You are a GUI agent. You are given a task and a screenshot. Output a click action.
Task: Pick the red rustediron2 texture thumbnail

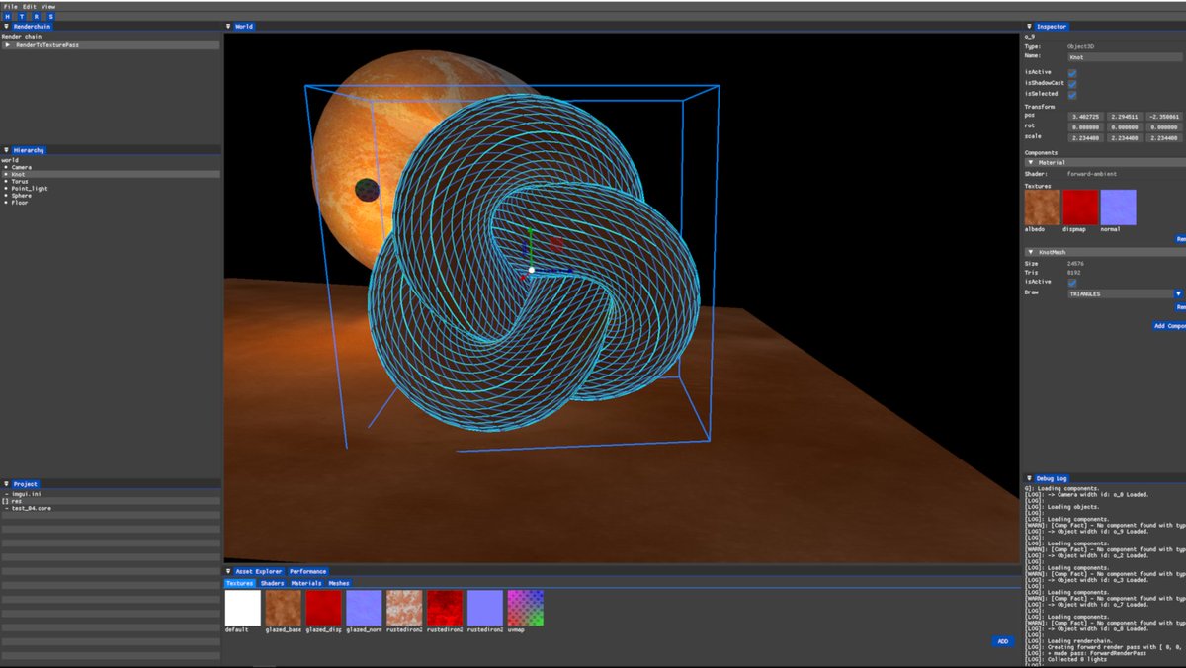pos(445,608)
